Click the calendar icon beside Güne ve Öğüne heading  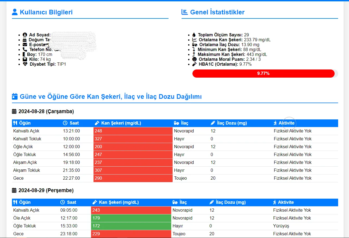(x=15, y=97)
